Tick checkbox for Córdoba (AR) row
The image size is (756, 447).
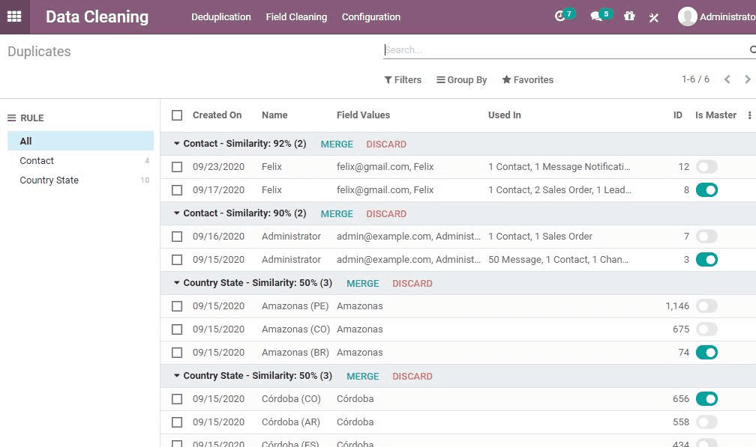[177, 422]
